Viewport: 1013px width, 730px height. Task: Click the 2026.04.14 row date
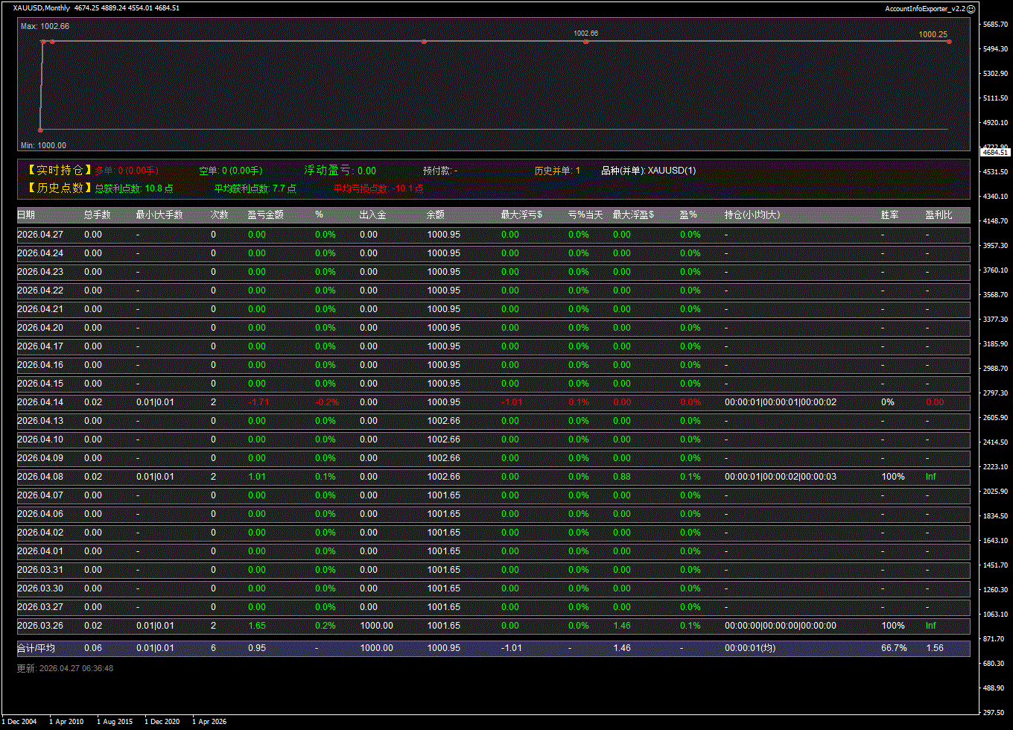tap(40, 402)
